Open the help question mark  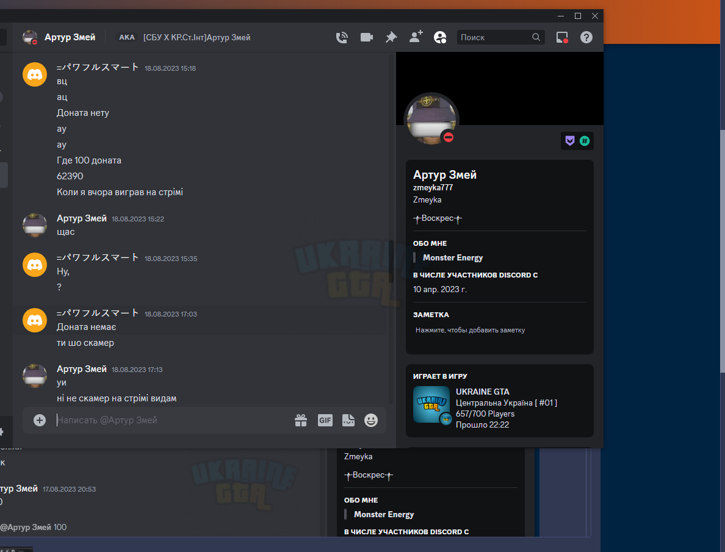[586, 37]
